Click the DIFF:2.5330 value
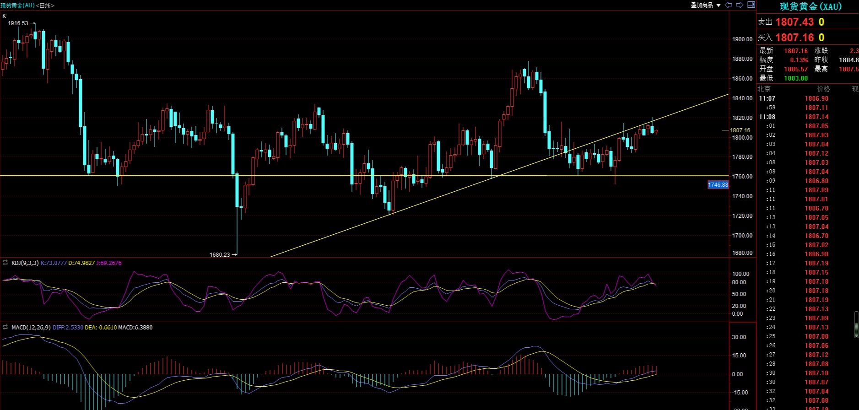The width and height of the screenshot is (859, 410). [x=68, y=328]
